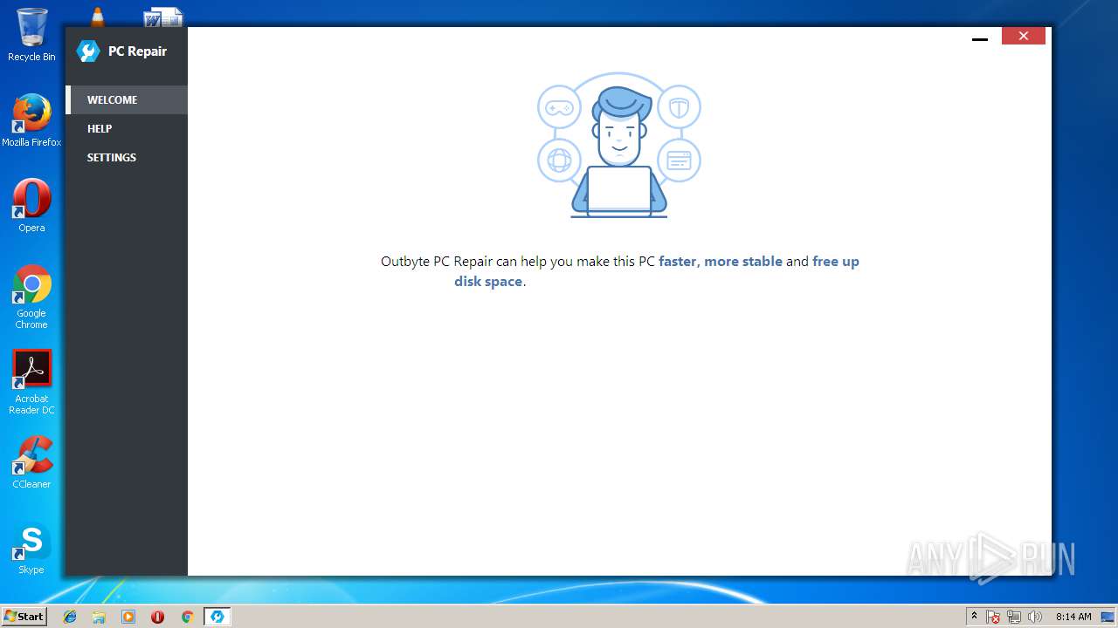Click the shield circle icon in illustration

click(679, 107)
